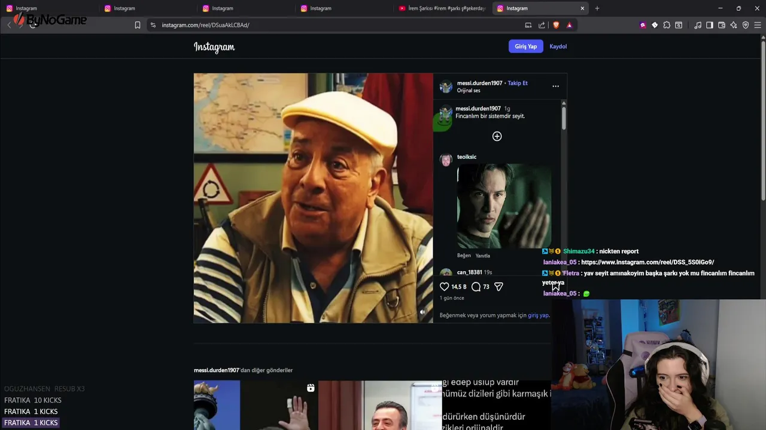Open the Leo AI sparkle icon
Screen dimensions: 766x430
(x=734, y=25)
